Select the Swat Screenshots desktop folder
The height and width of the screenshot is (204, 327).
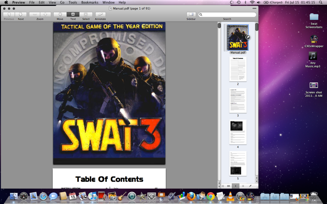pos(314,21)
